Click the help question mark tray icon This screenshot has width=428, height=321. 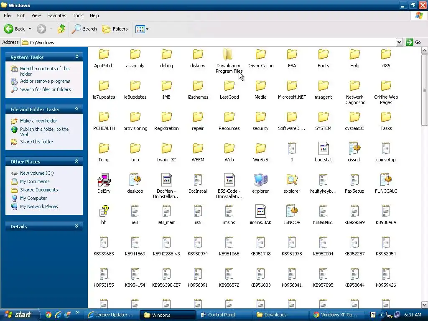(373, 315)
